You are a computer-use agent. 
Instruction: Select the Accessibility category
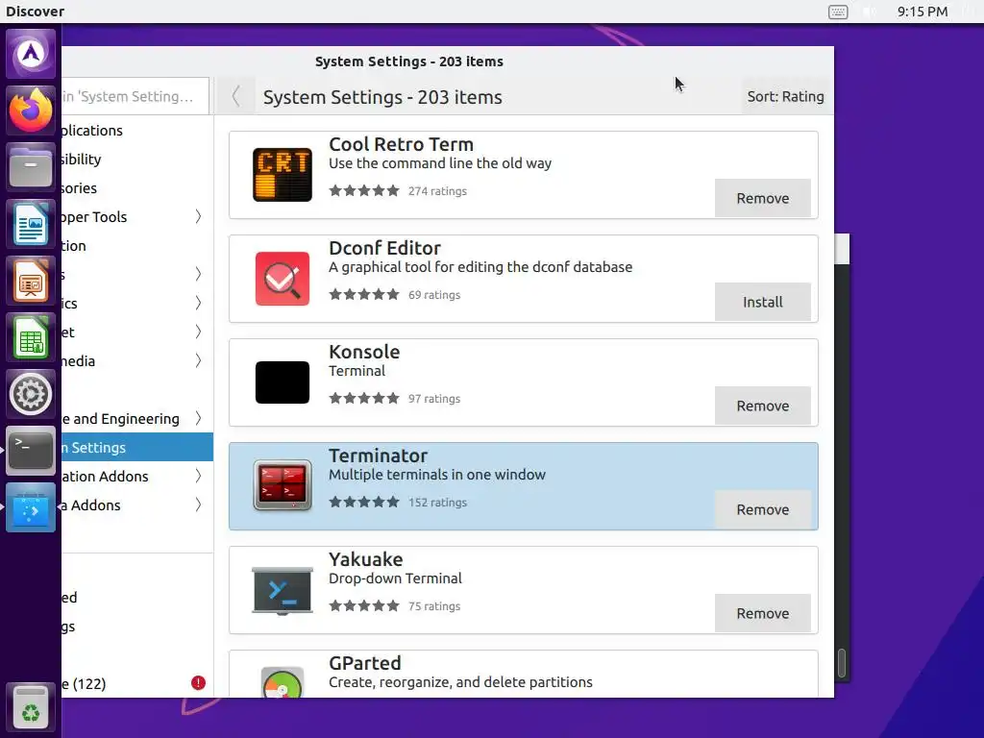click(x=136, y=160)
